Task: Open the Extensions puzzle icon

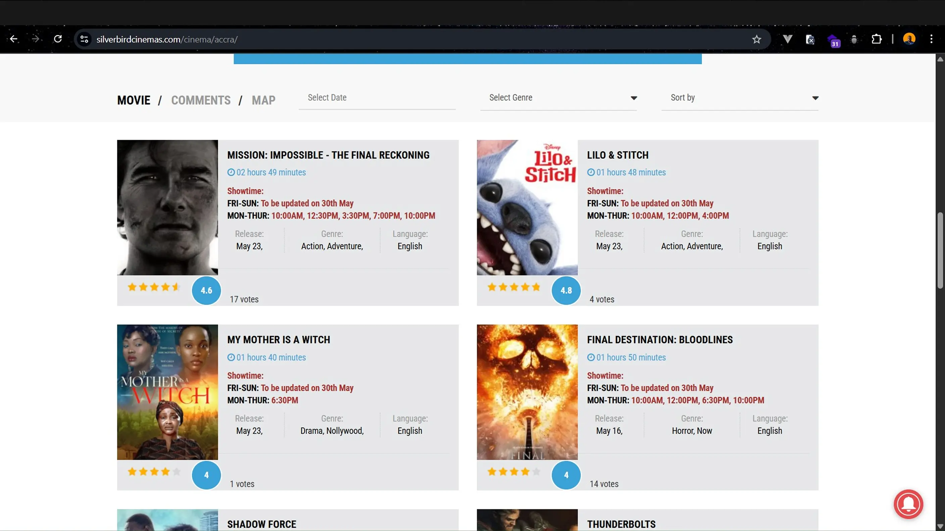Action: (x=877, y=39)
